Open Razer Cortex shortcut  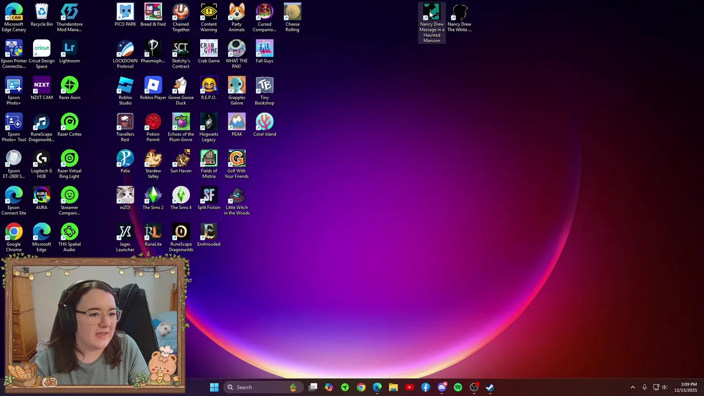tap(69, 125)
